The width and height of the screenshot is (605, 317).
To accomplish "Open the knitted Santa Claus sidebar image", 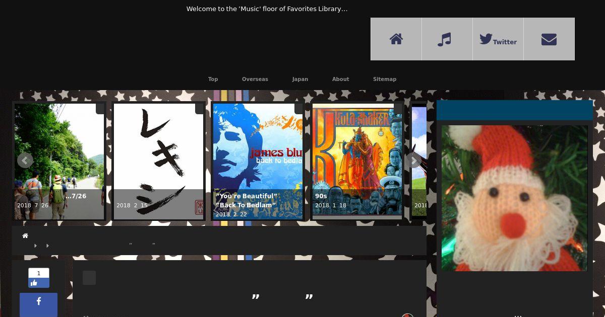I will tap(514, 198).
